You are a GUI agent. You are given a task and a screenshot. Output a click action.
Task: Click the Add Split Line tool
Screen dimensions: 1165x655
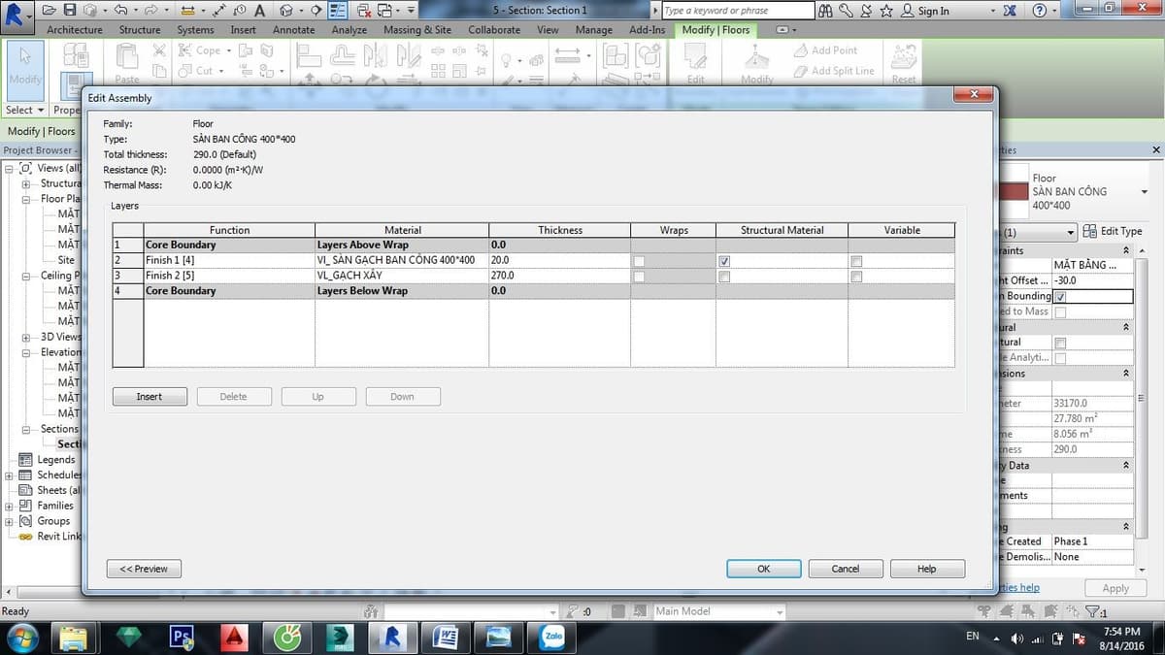click(835, 71)
